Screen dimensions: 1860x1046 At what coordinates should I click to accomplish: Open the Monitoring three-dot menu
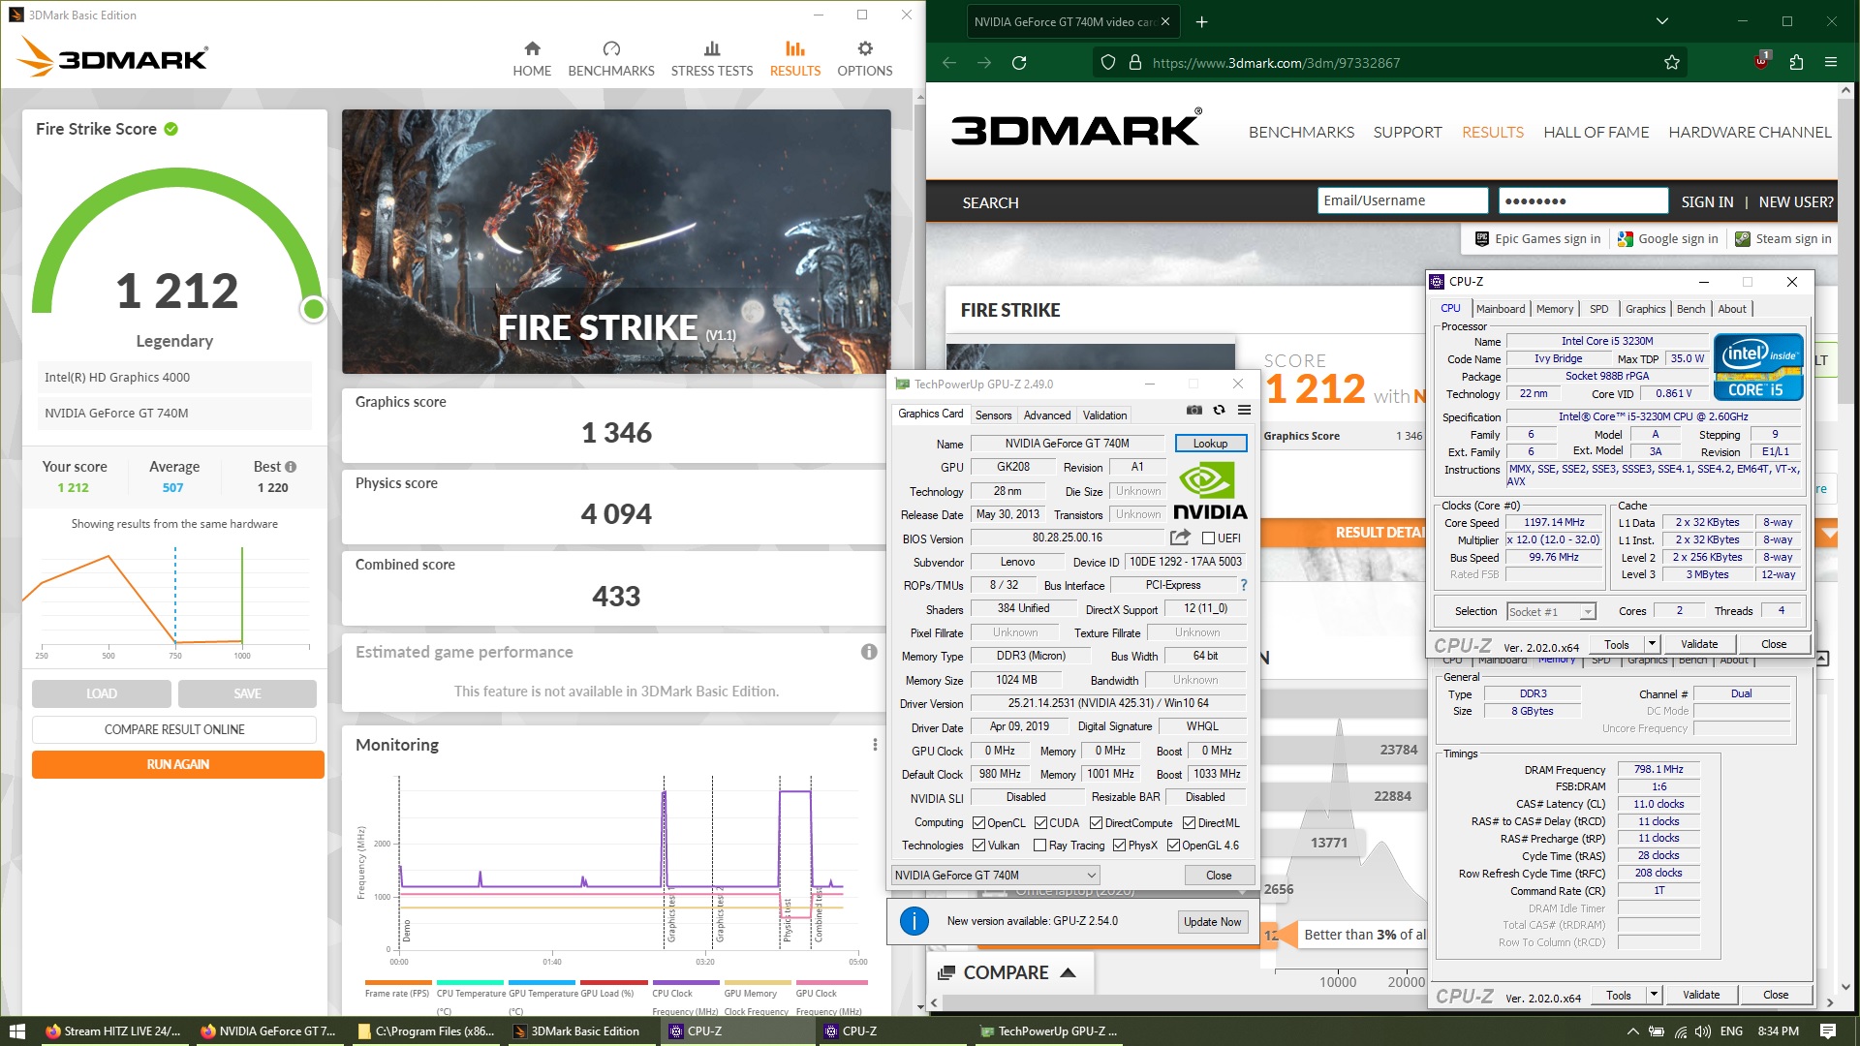tap(875, 745)
